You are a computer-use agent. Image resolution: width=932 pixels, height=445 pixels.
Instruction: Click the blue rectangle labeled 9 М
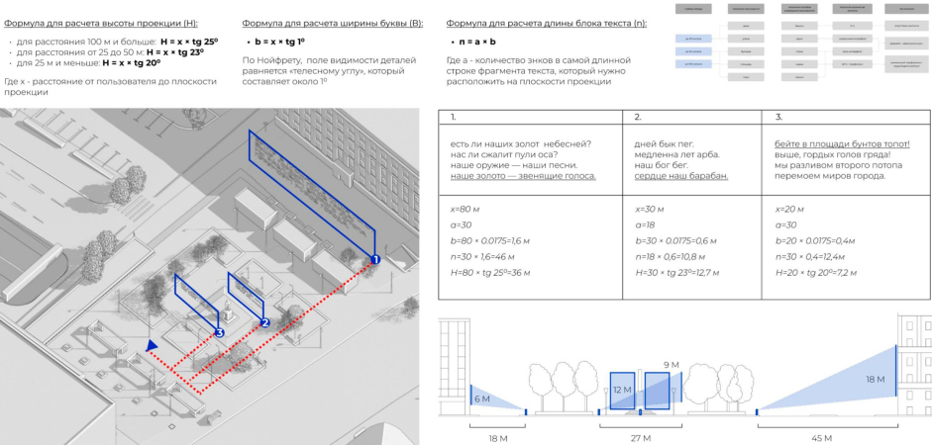(x=657, y=388)
